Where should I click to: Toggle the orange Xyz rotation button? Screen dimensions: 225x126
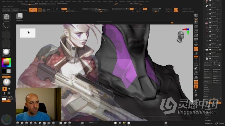tap(196, 57)
